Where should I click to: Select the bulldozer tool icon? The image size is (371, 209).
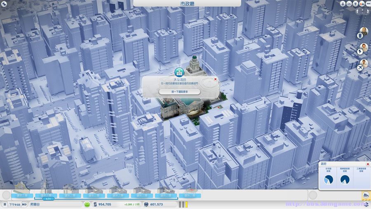tap(366, 196)
